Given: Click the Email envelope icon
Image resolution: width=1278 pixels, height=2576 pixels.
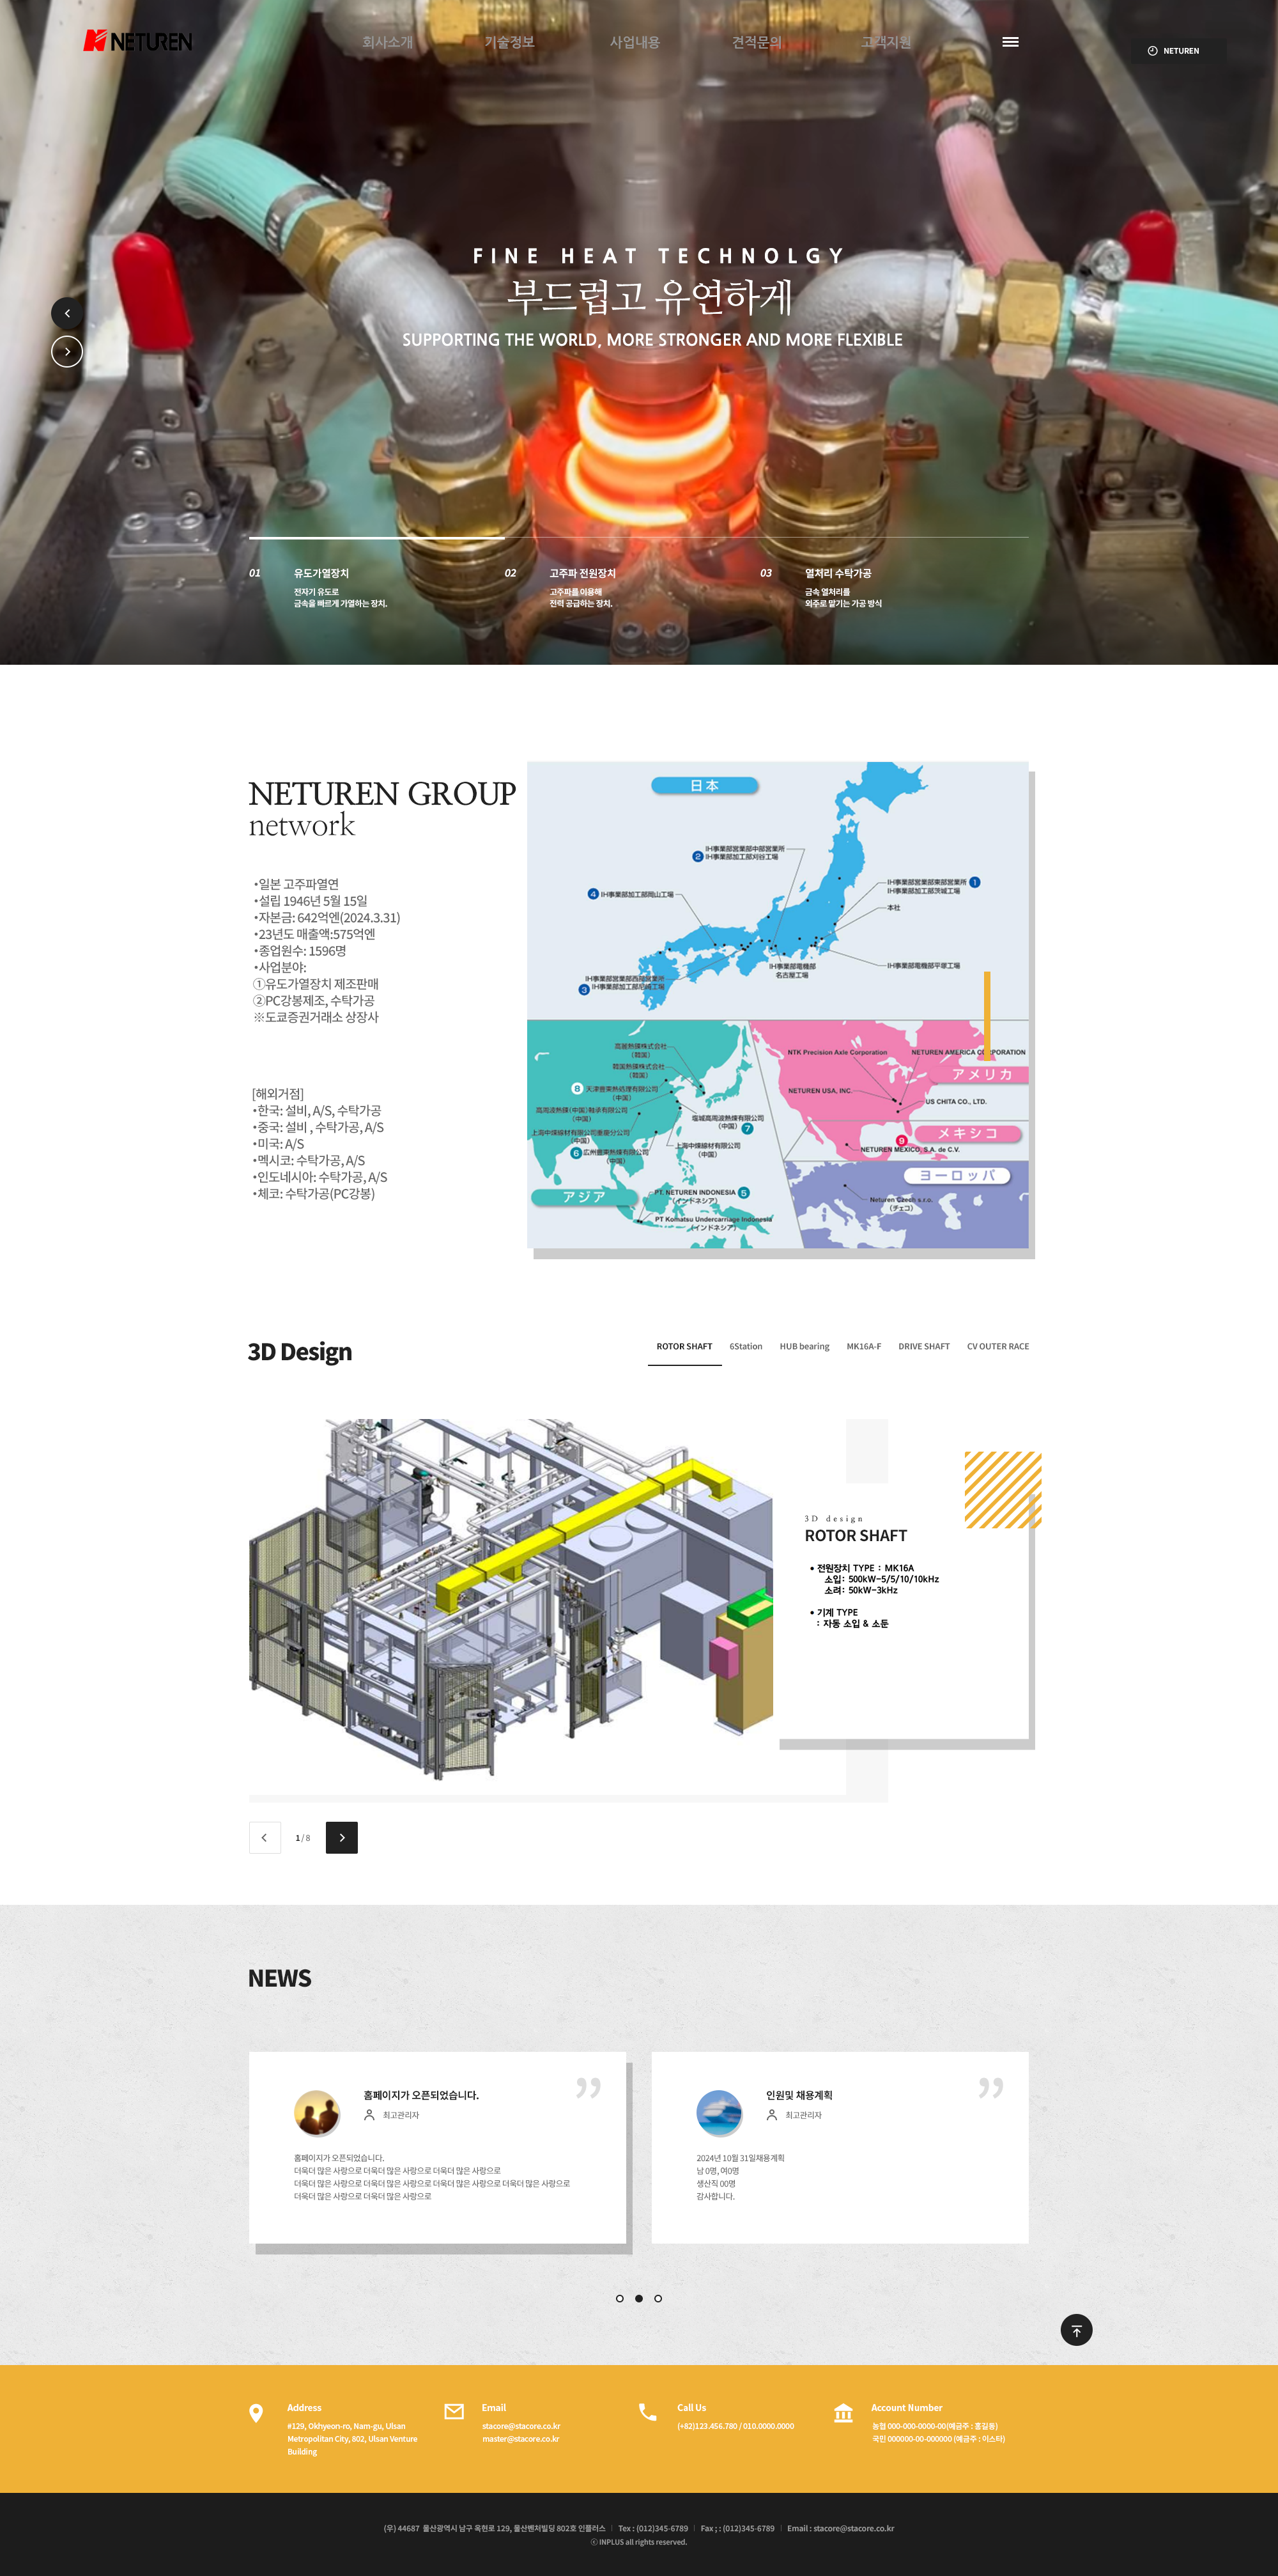Looking at the screenshot, I should point(454,2412).
